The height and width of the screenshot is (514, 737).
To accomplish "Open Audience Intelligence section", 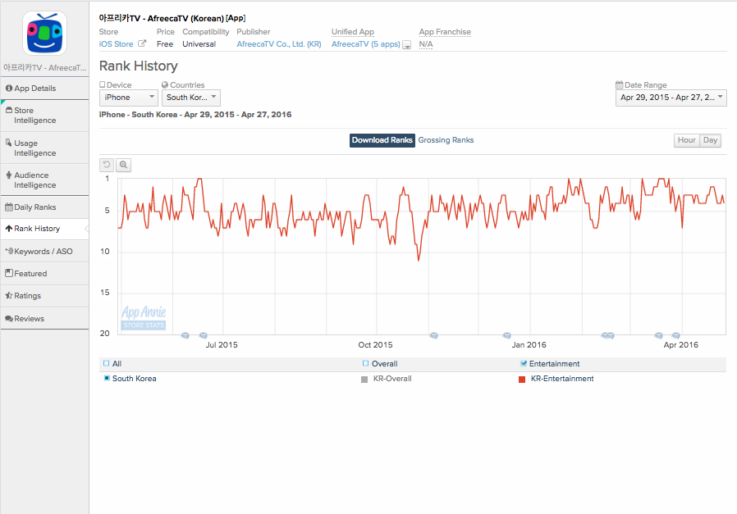I will (x=44, y=180).
